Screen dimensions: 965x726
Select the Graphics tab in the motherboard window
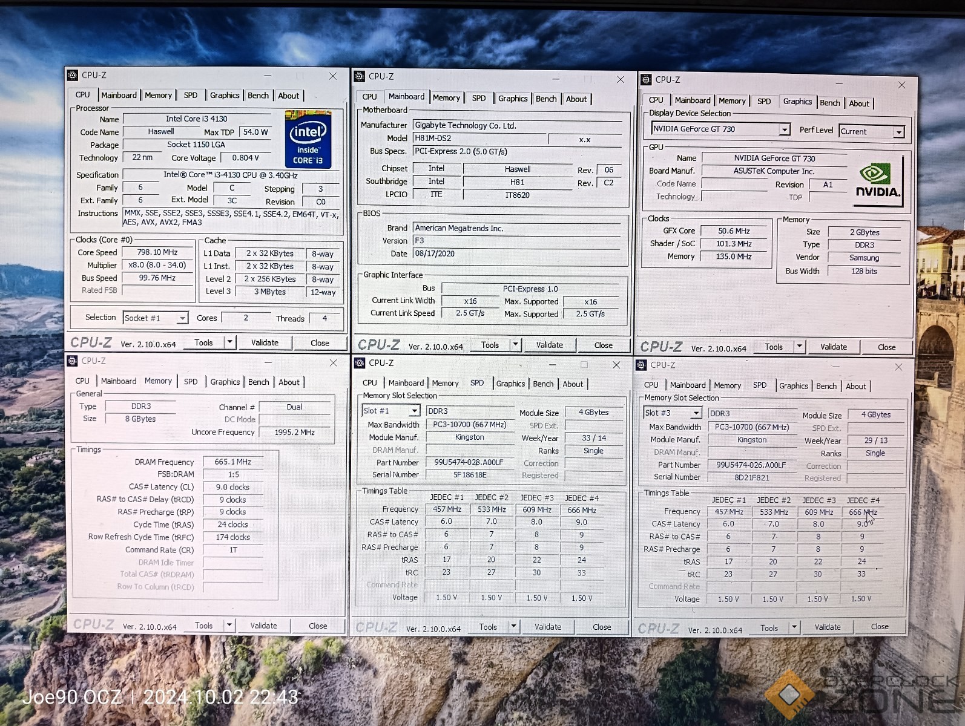pyautogui.click(x=513, y=99)
